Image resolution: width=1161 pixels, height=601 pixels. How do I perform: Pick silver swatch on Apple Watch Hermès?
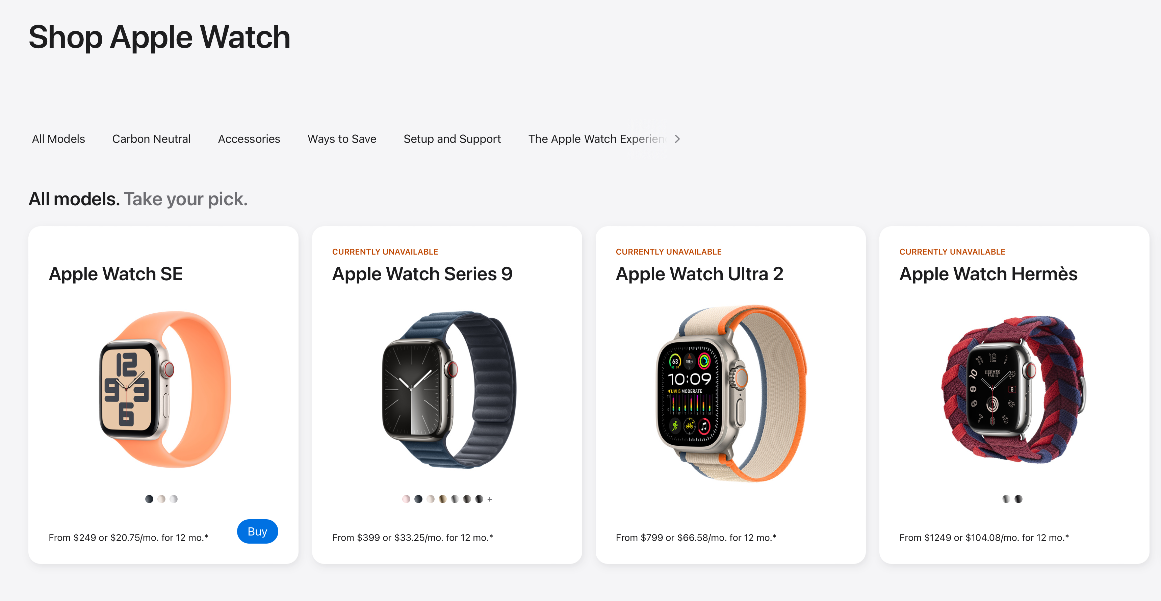1006,499
